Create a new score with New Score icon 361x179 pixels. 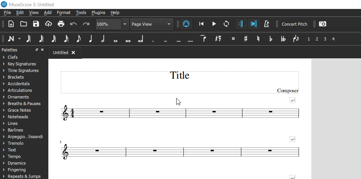[11, 24]
